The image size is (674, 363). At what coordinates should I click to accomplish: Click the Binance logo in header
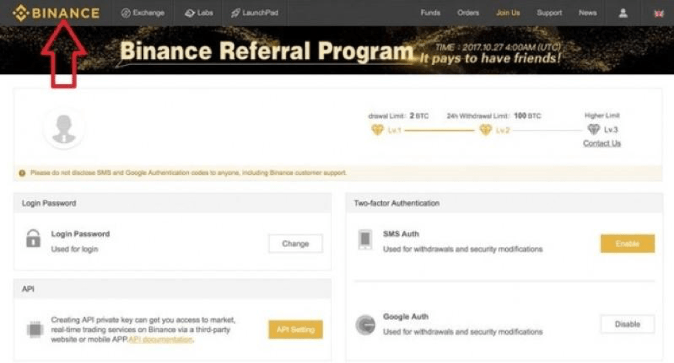(56, 13)
